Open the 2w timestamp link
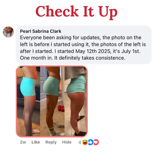 (x=23, y=142)
